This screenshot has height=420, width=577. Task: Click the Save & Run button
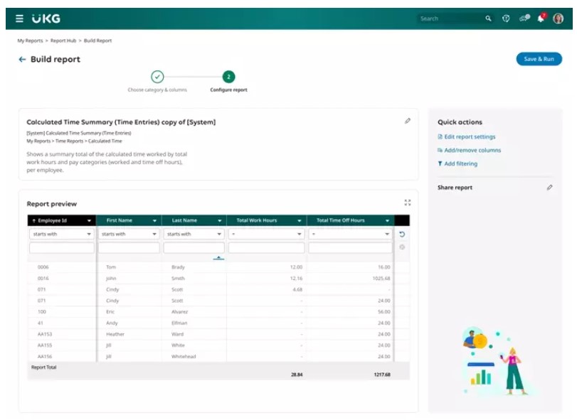tap(539, 59)
